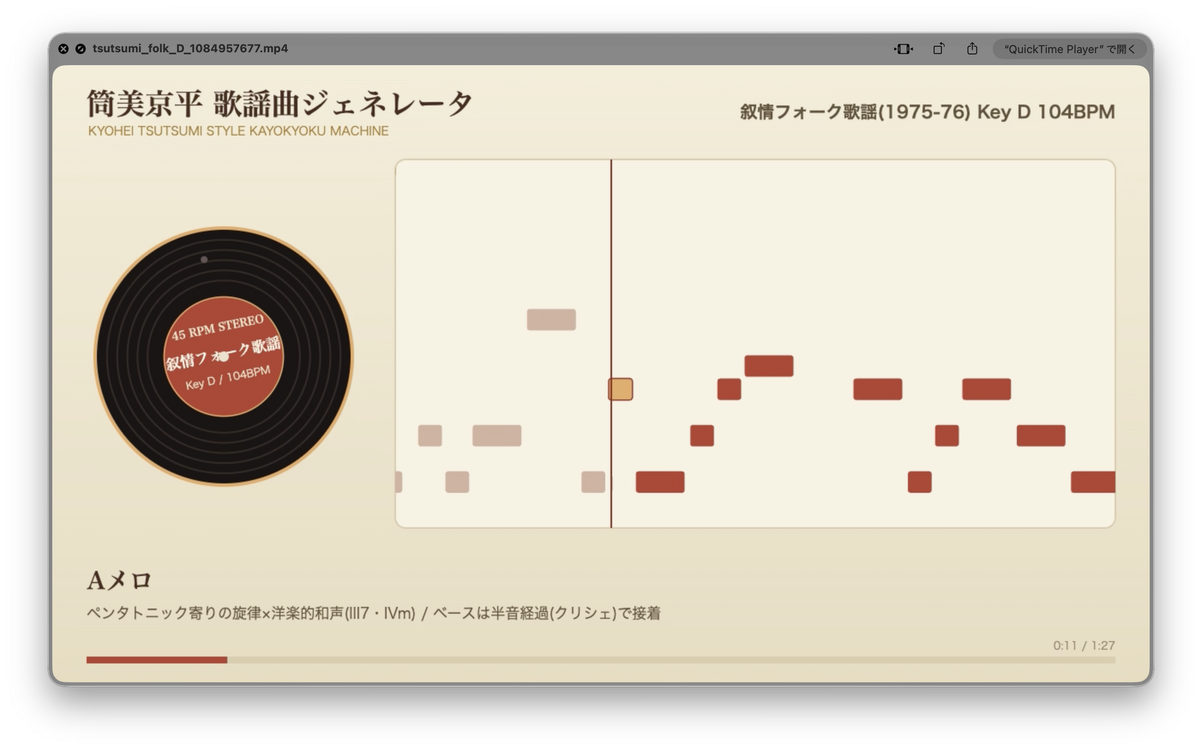Click the highest faded note in piano roll
Screen dimensions: 1202x750
pyautogui.click(x=551, y=320)
